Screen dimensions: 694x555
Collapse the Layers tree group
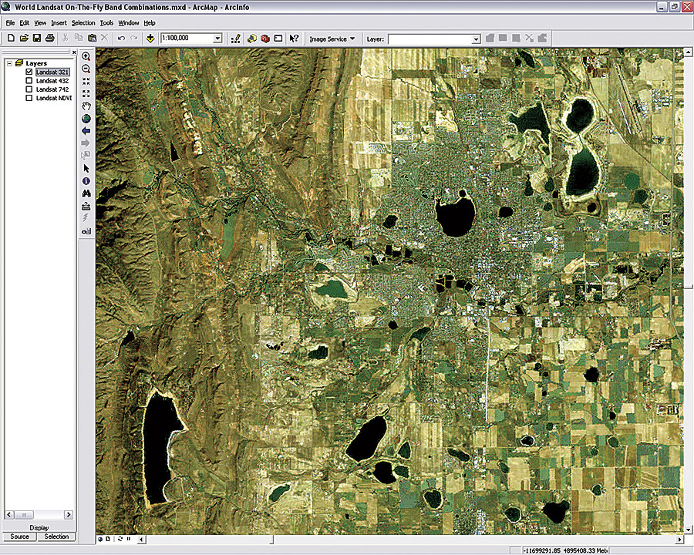pyautogui.click(x=8, y=63)
